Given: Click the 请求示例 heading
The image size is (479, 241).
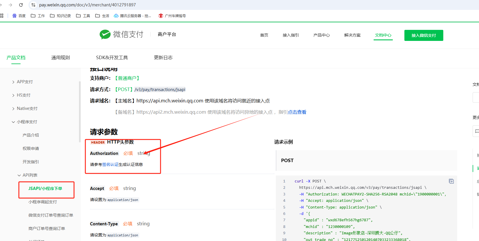Looking at the screenshot, I should click(284, 142).
